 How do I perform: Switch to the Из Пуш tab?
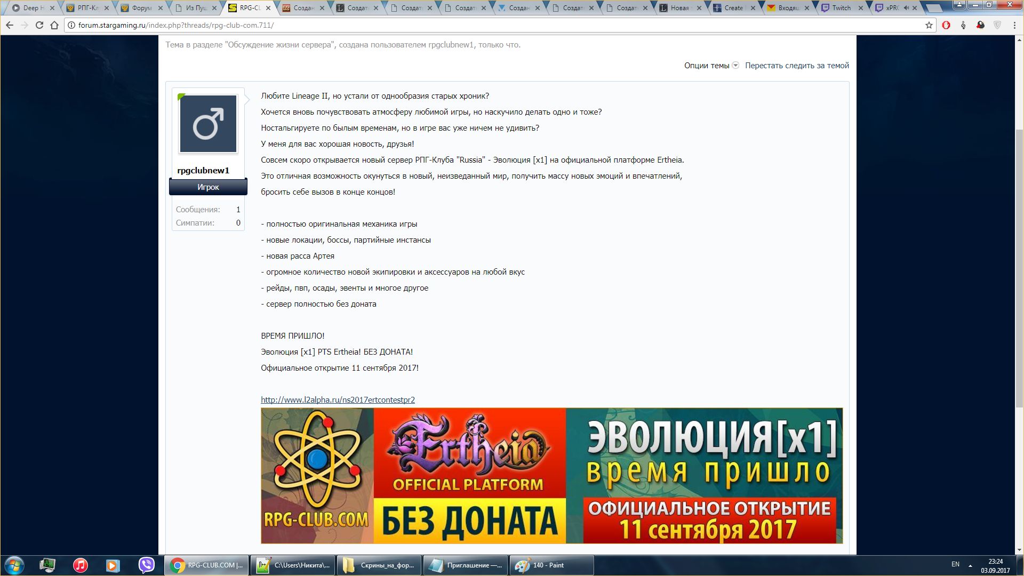pos(196,8)
